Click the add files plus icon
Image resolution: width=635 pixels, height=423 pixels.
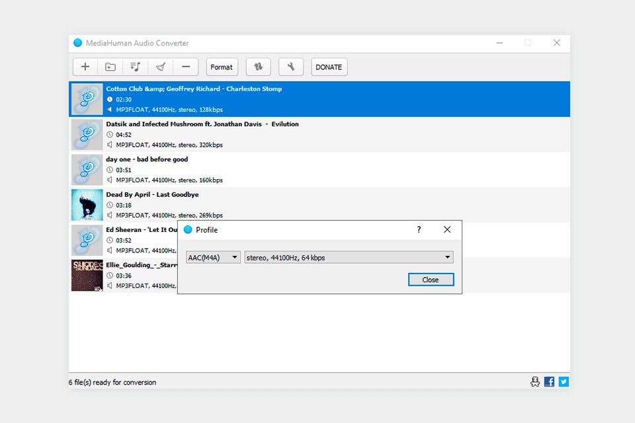85,67
